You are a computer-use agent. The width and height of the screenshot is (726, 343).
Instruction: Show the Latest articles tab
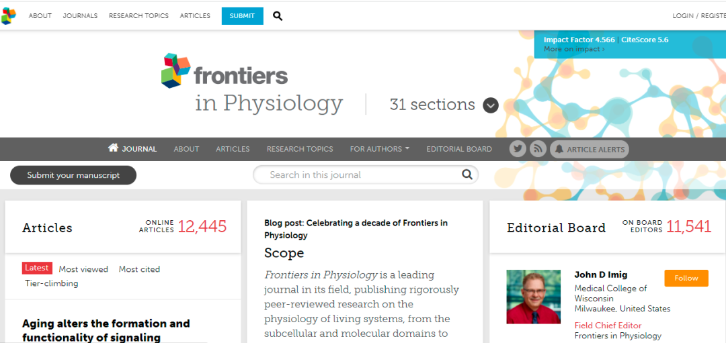click(37, 268)
